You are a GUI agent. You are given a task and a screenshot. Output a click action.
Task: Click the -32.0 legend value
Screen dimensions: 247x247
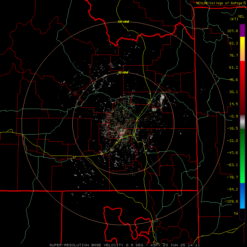pos(232,141)
